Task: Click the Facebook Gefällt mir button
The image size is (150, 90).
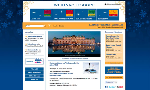Action: click(x=109, y=82)
